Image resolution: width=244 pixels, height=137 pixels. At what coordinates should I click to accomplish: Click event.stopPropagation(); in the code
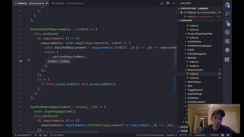(x=55, y=112)
